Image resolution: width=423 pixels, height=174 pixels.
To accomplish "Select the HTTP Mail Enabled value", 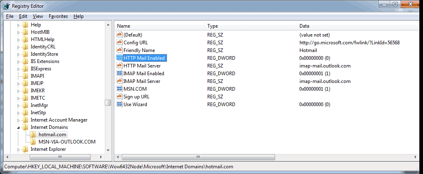I will coord(144,58).
